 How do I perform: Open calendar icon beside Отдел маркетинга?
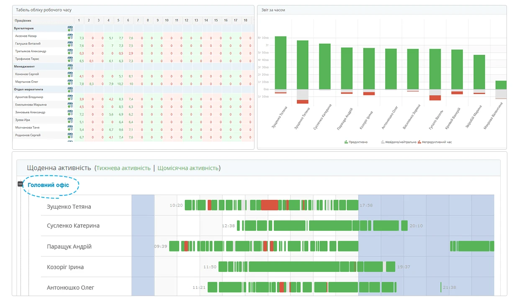tap(70, 89)
